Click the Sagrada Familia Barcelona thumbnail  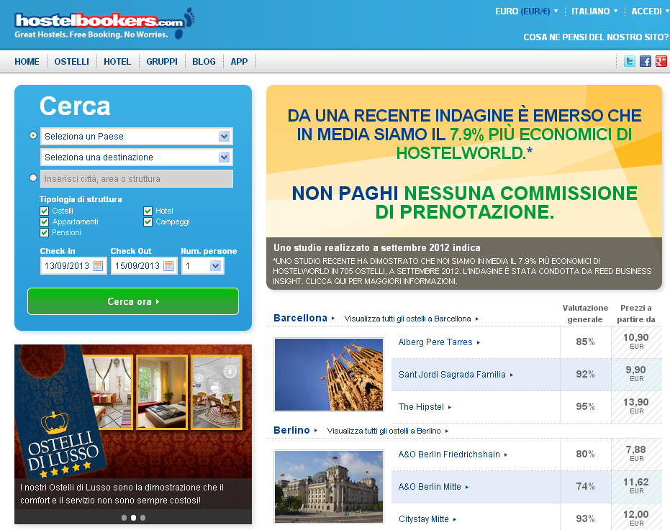coord(329,375)
